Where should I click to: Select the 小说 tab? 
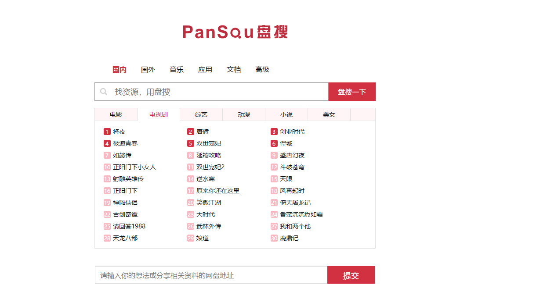286,114
